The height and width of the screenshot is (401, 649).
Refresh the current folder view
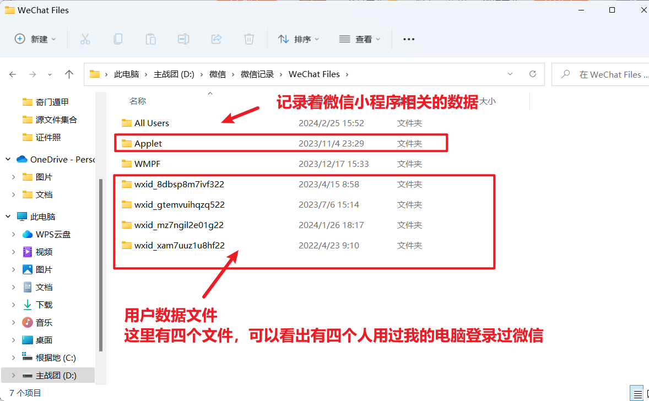(x=533, y=74)
